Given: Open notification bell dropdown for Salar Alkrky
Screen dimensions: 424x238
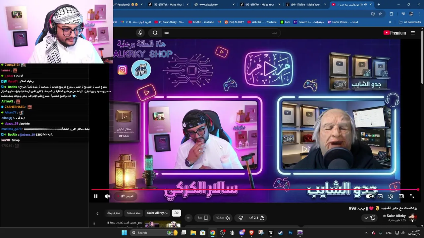Looking at the screenshot, I should [370, 218].
